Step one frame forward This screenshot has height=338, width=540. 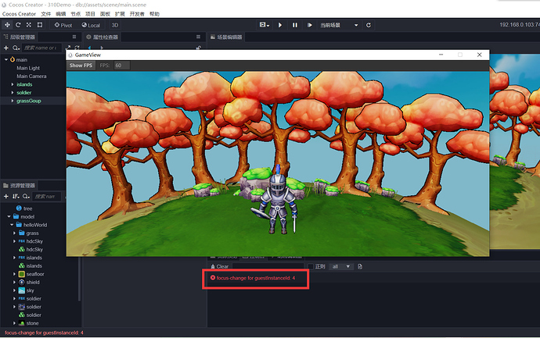pos(310,25)
